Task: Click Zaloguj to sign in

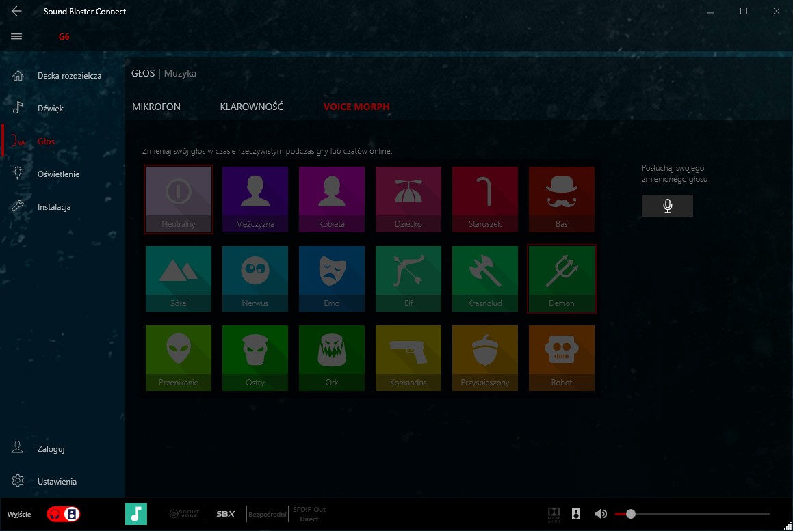Action: [x=62, y=448]
